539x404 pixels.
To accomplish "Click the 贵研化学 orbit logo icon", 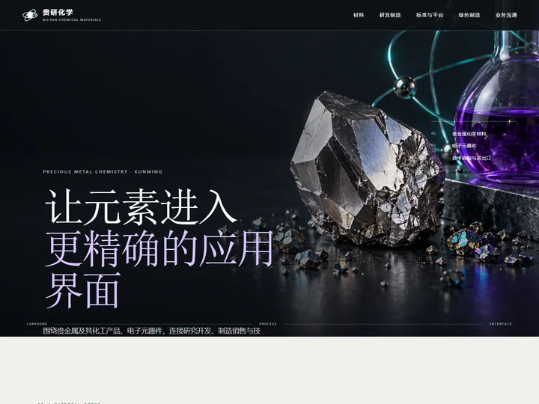I will (30, 15).
